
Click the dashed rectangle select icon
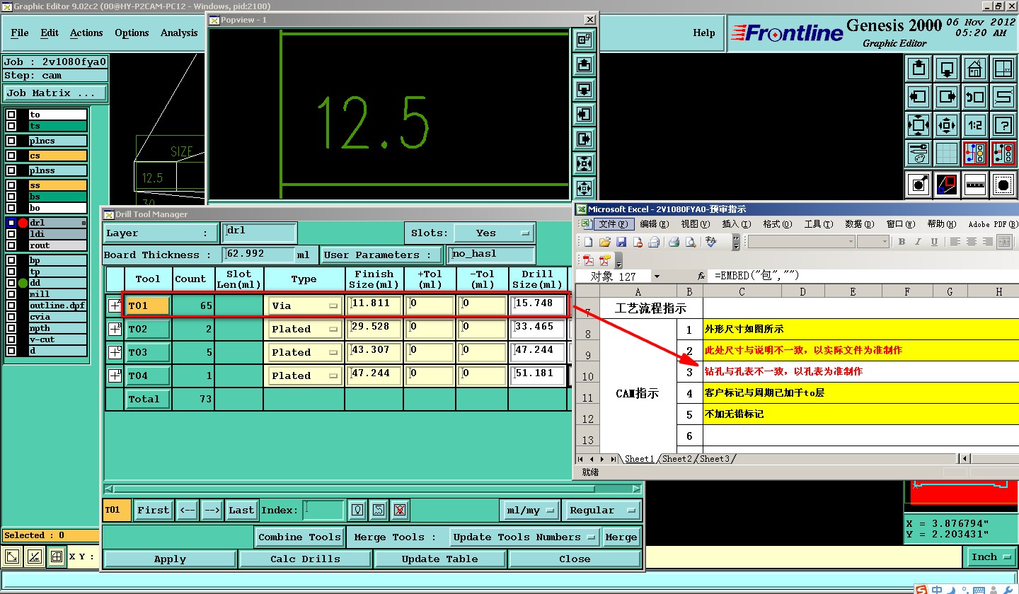click(1003, 185)
